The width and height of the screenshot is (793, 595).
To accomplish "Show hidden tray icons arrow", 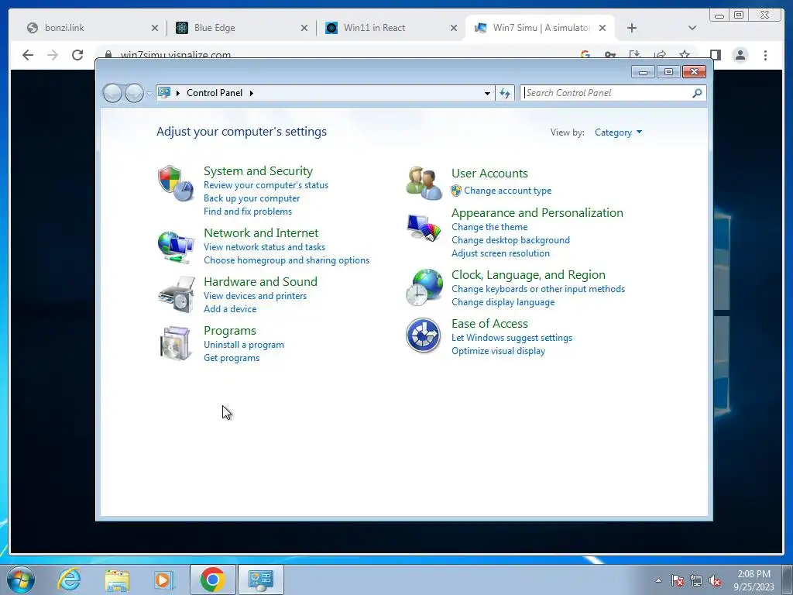I will [x=658, y=580].
